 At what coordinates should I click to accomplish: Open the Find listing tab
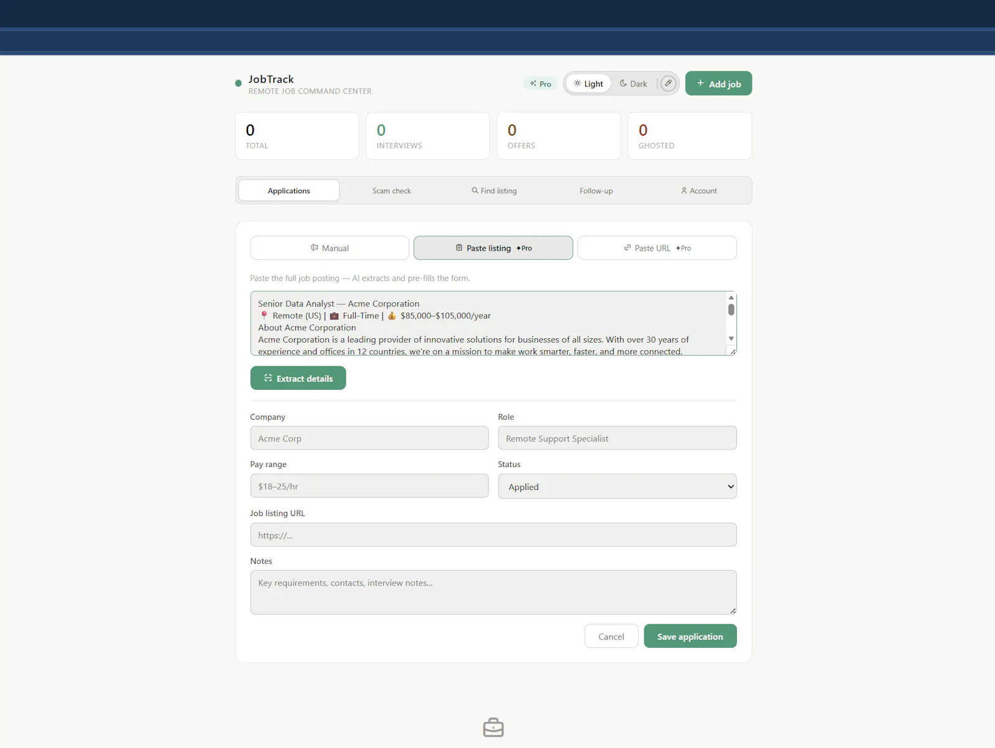(x=494, y=191)
